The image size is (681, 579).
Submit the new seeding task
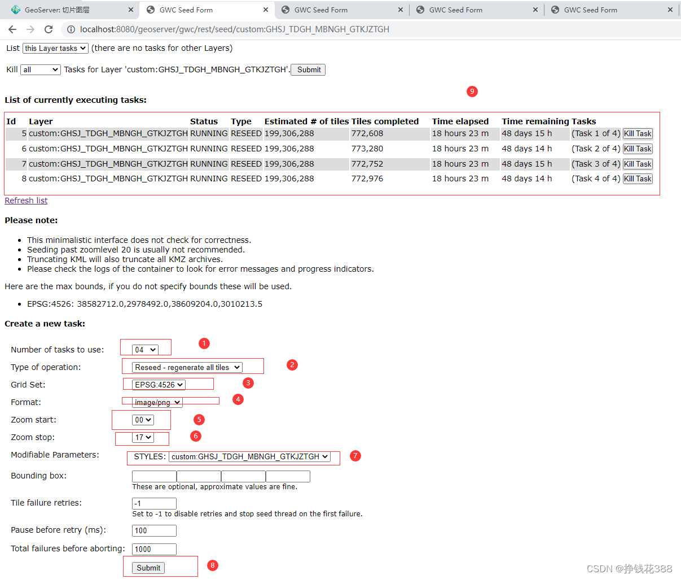[x=148, y=568]
